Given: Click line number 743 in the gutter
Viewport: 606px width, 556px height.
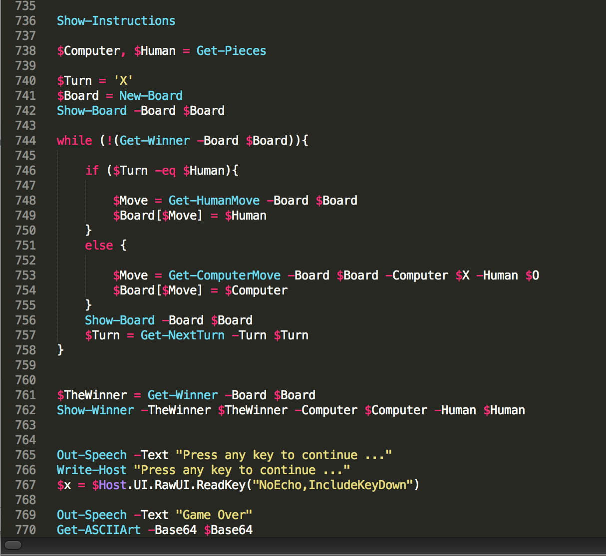Looking at the screenshot, I should coord(25,126).
